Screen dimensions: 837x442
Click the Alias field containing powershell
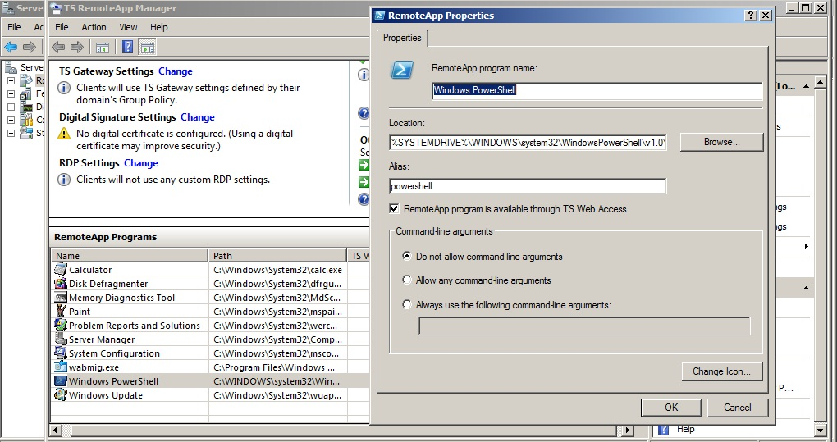[528, 186]
